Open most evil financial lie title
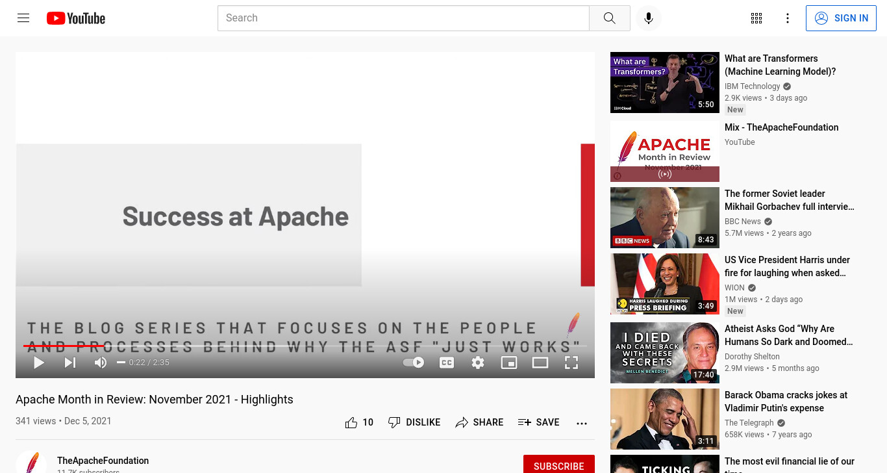The image size is (887, 473). click(x=790, y=464)
